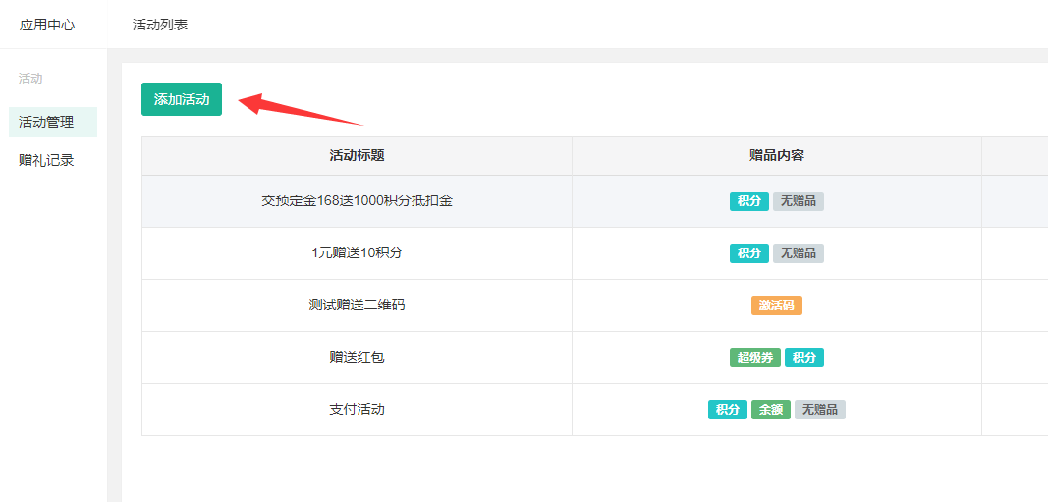
Task: Click 积分 tag in 1元赠送10积分 row
Action: [749, 253]
